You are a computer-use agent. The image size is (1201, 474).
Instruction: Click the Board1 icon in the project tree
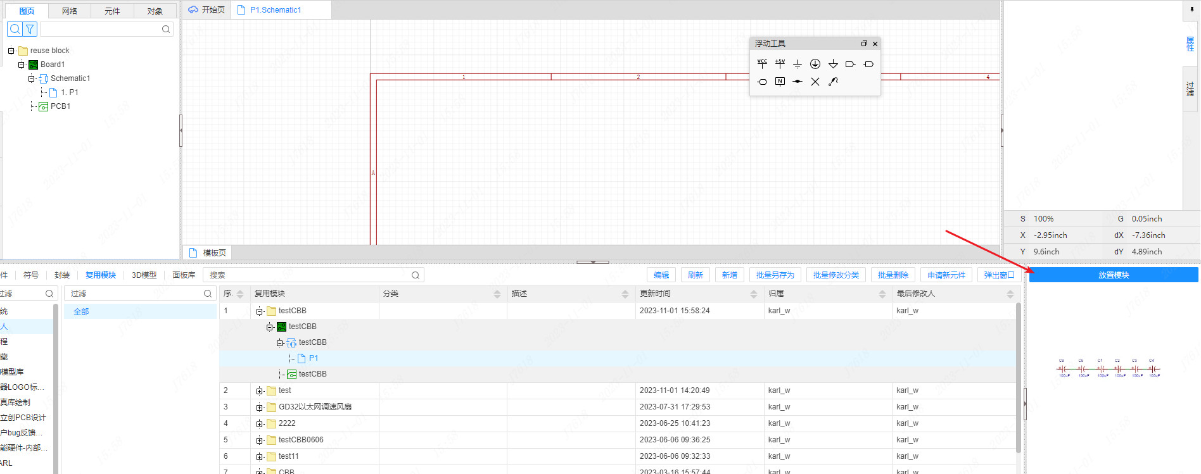pos(33,65)
